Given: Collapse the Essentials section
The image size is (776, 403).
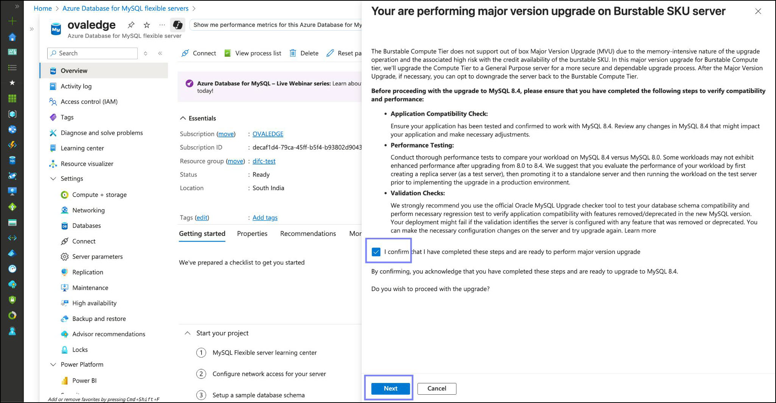Looking at the screenshot, I should [183, 118].
